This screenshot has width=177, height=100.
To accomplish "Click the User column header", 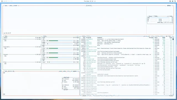I will tap(156, 38).
